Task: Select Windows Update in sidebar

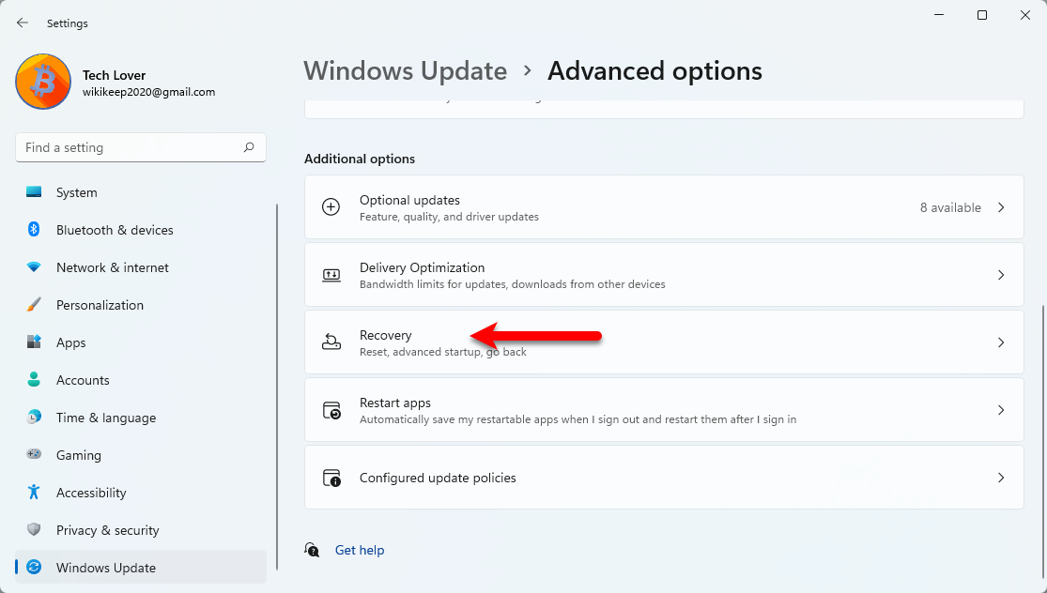Action: [141, 567]
